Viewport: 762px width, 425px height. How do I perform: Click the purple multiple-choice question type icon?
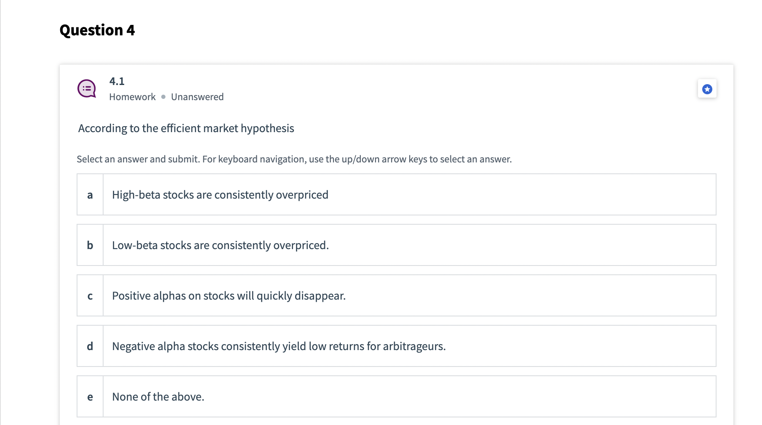tap(87, 89)
